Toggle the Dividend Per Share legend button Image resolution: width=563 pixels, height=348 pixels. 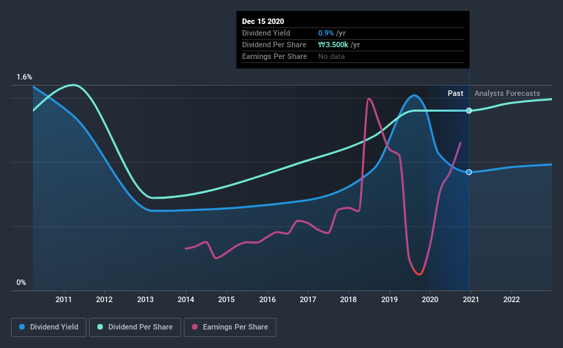pos(135,327)
